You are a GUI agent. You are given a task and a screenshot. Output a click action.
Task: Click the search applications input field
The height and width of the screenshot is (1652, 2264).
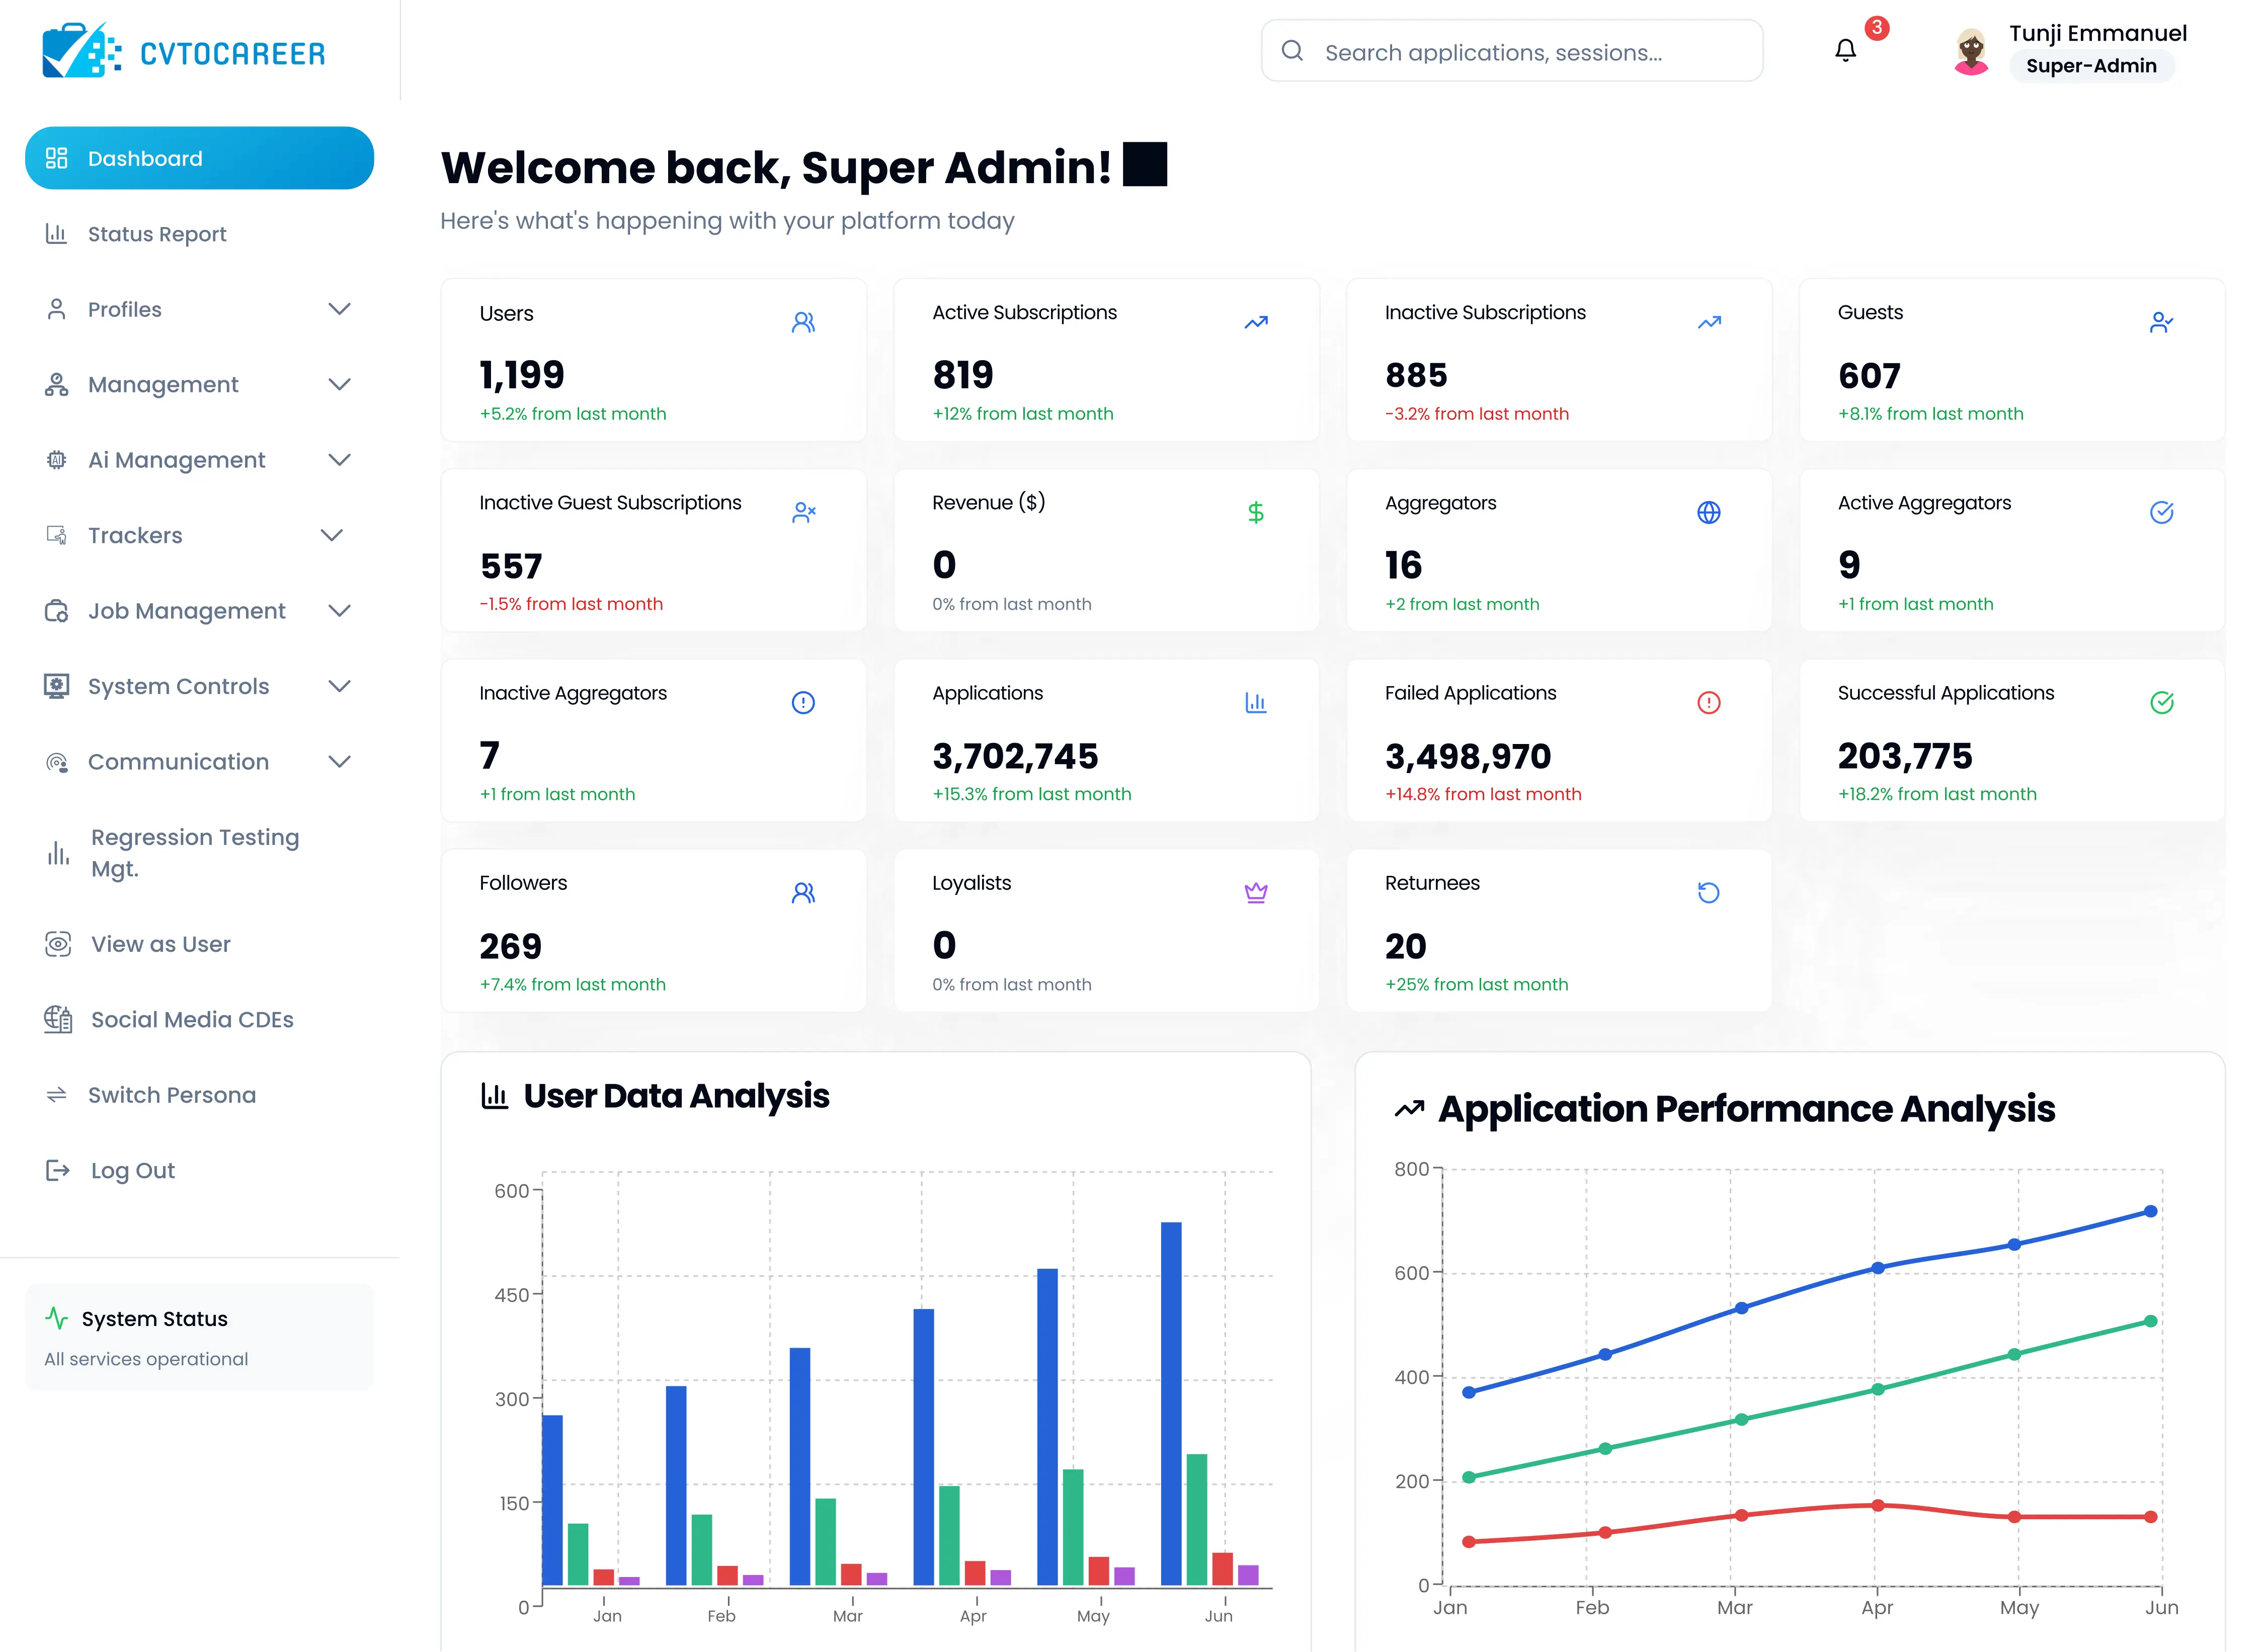tap(1511, 51)
